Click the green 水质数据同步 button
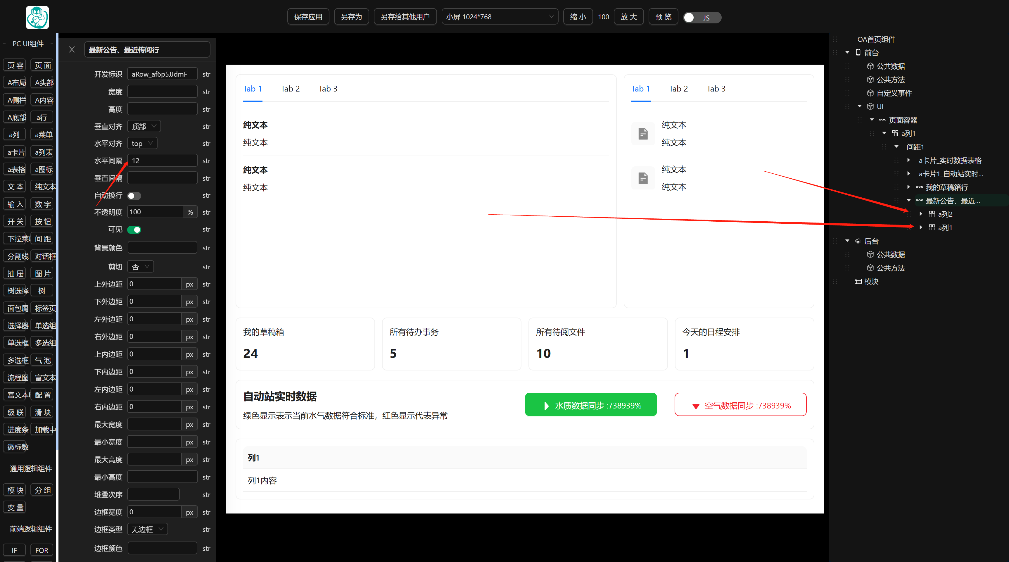This screenshot has height=562, width=1009. 590,405
